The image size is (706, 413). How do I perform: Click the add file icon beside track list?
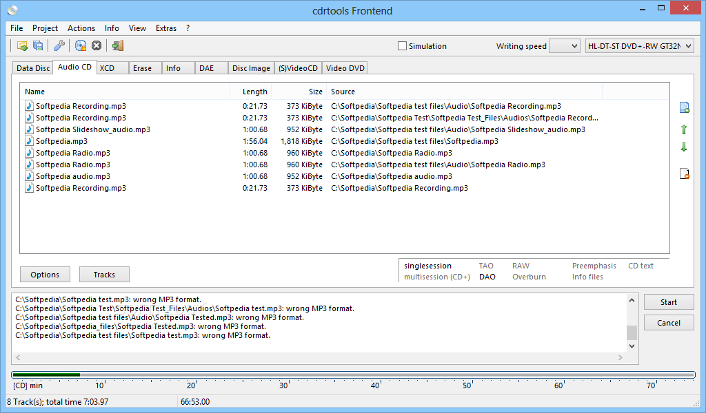(684, 107)
